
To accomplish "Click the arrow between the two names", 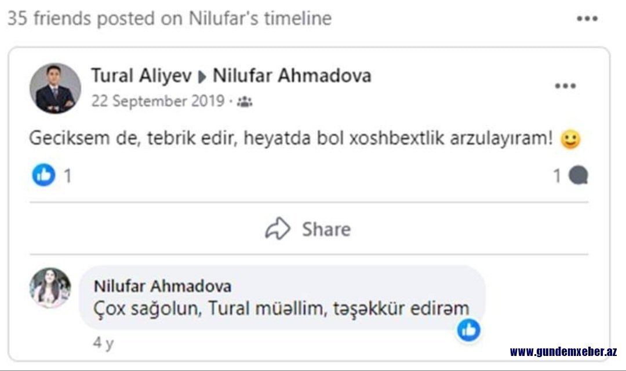I will (203, 76).
